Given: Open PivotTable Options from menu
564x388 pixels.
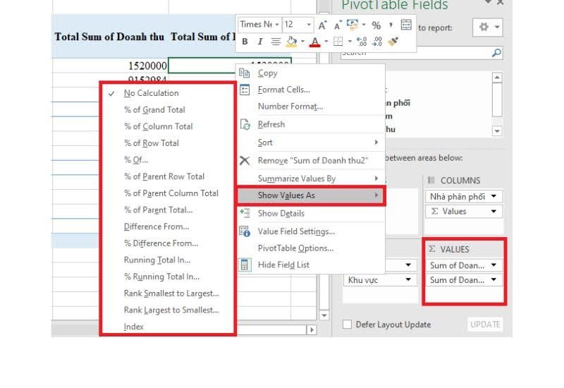Looking at the screenshot, I should tap(311, 248).
